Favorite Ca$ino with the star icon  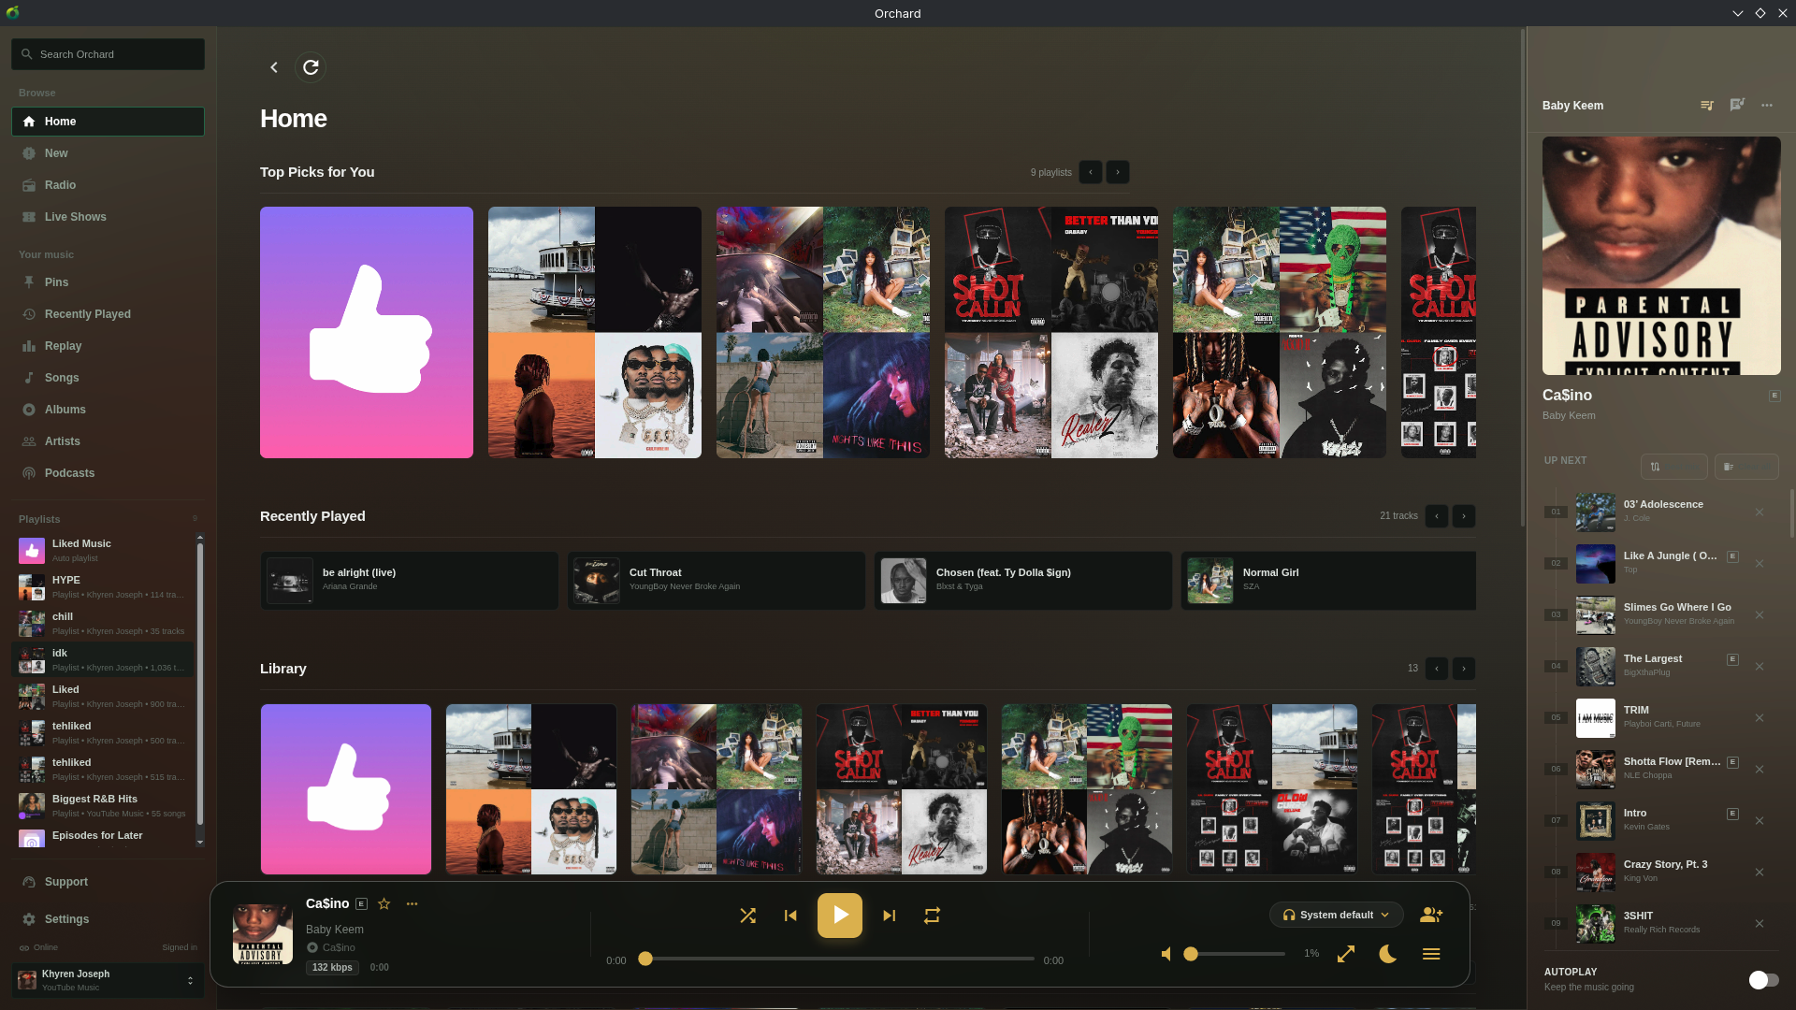click(384, 903)
